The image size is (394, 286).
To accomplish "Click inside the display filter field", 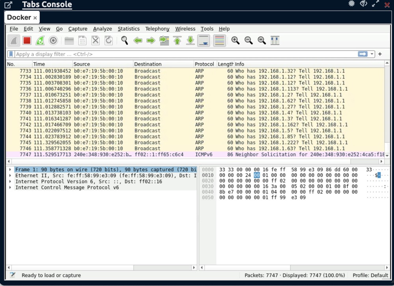I will (x=186, y=54).
